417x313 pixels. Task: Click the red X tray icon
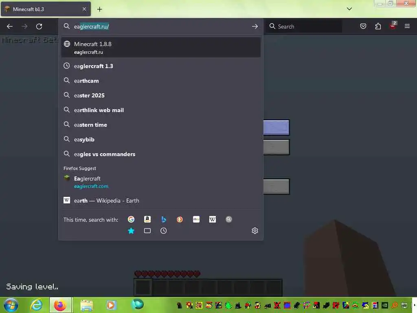[277, 305]
